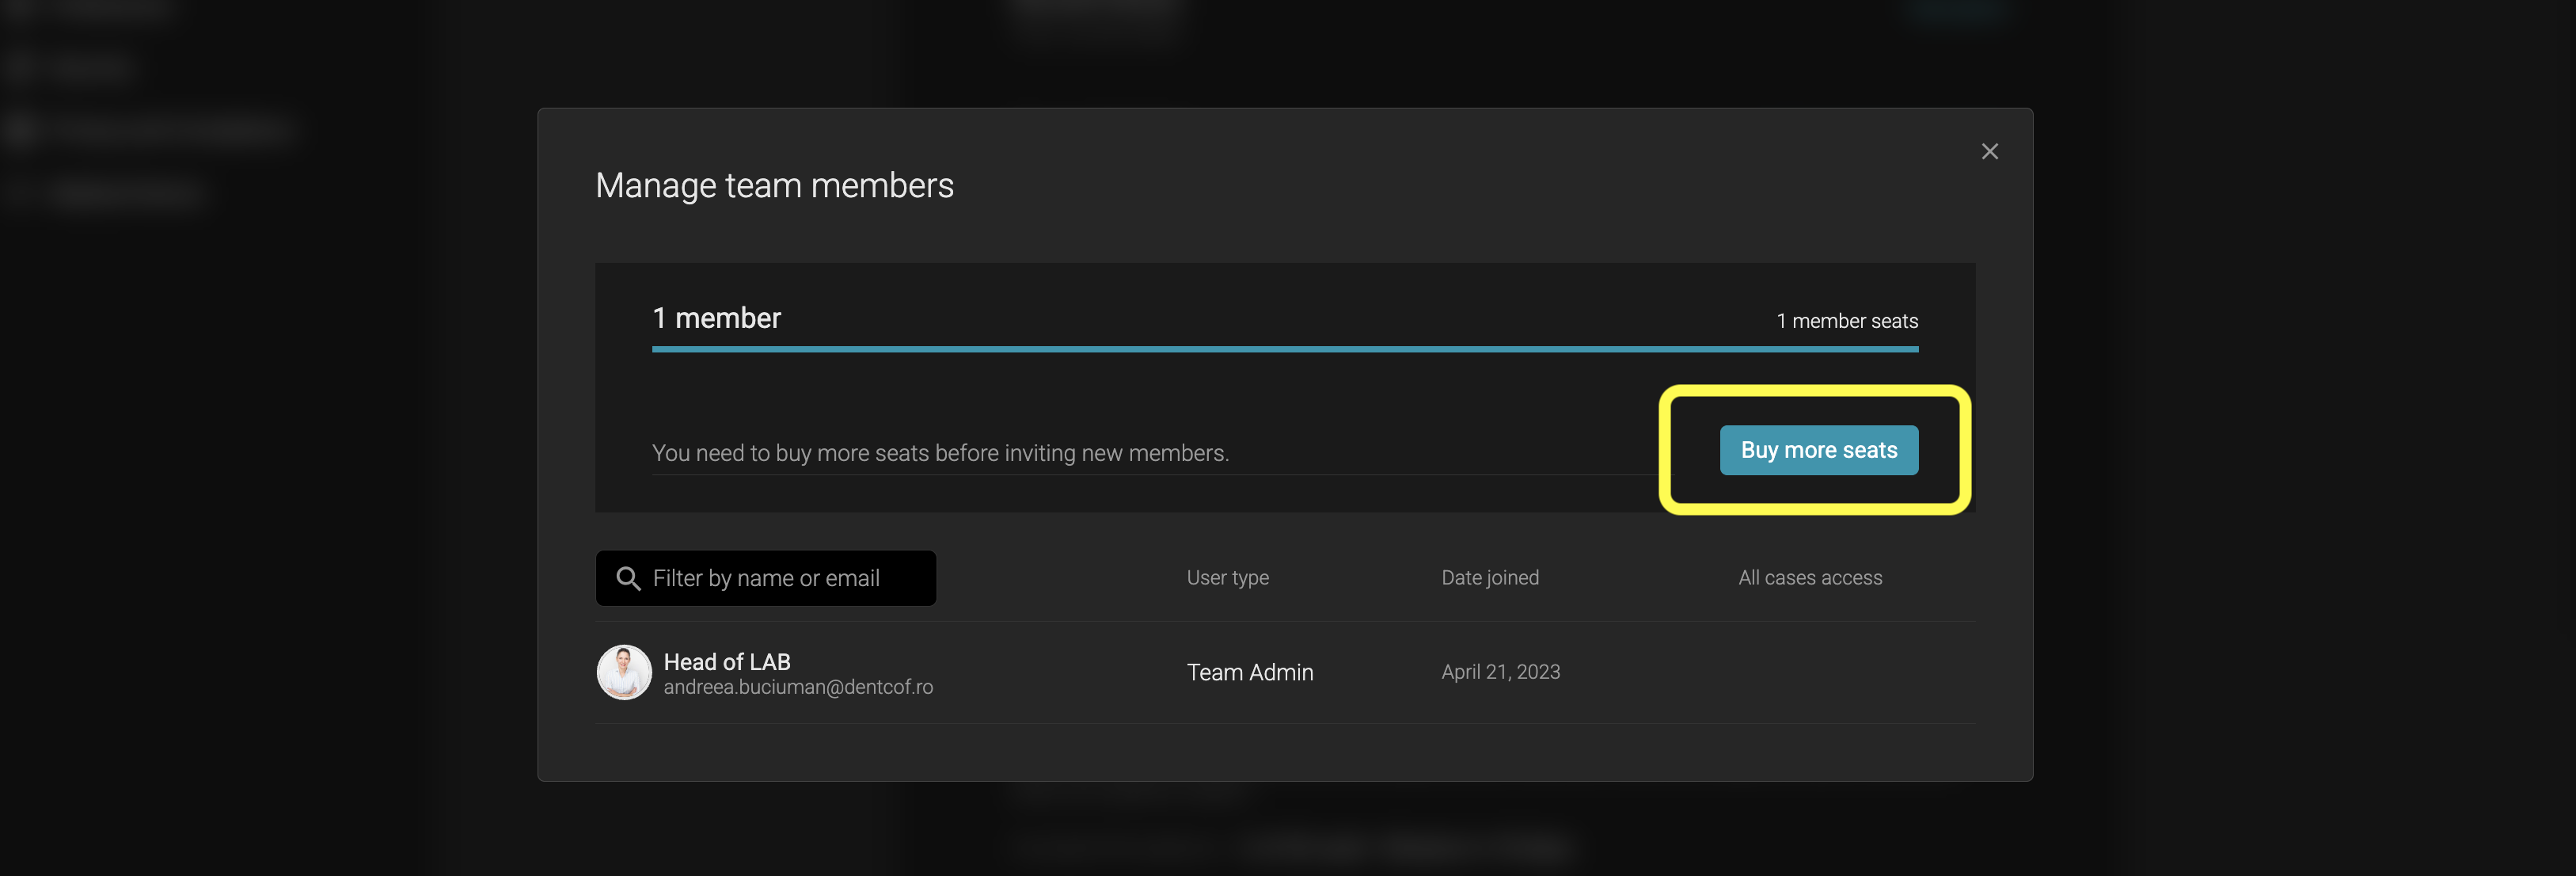This screenshot has width=2576, height=876.
Task: Click the magnifier search icon
Action: [x=628, y=578]
